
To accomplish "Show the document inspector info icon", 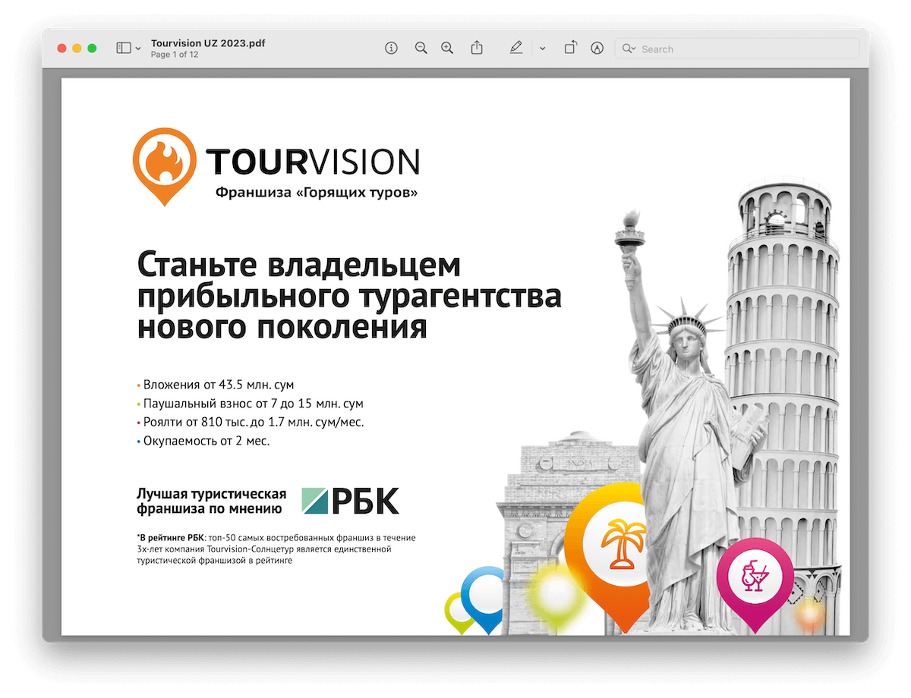I will [392, 49].
